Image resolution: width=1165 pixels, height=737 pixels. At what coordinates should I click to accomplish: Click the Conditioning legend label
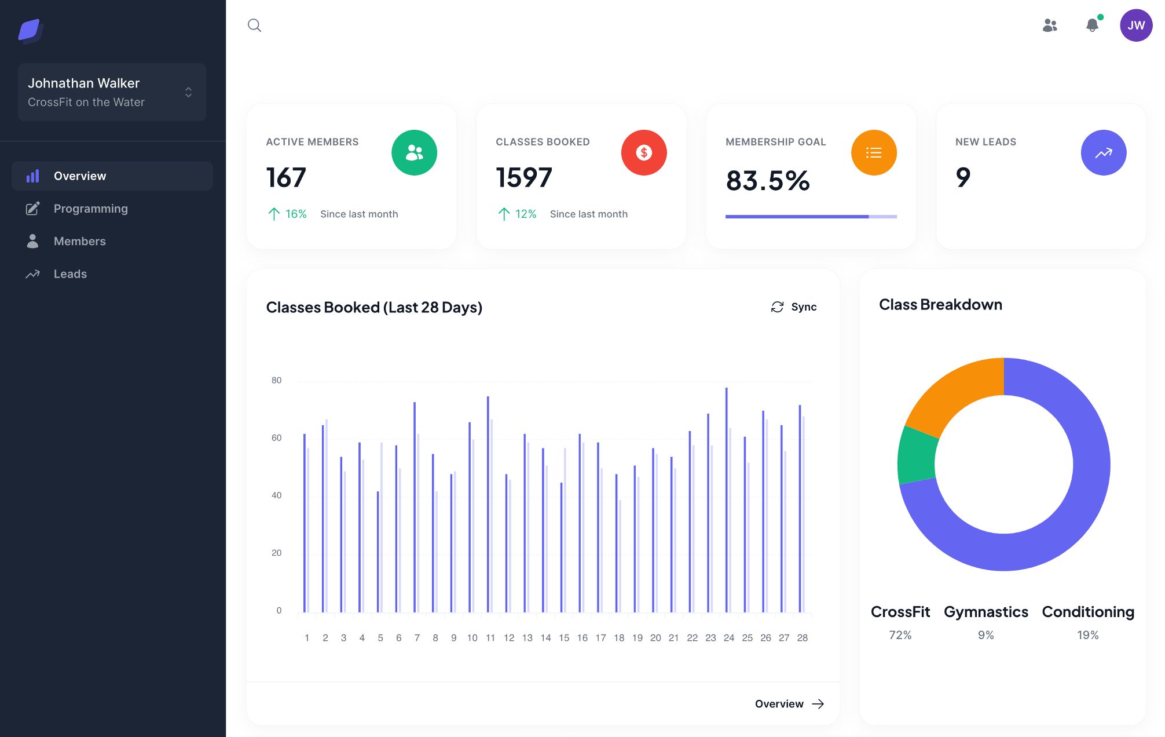(x=1088, y=612)
